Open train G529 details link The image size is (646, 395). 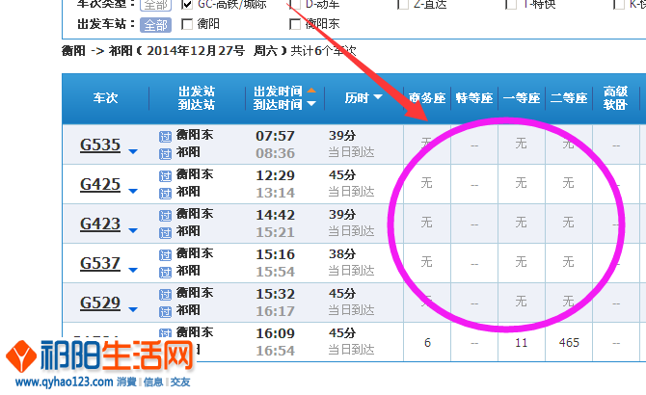100,303
